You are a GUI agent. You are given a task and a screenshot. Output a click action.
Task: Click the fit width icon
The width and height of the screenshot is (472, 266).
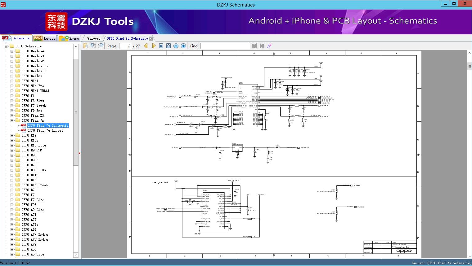pos(161,46)
